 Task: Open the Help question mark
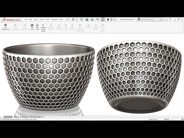[x=170, y=20]
